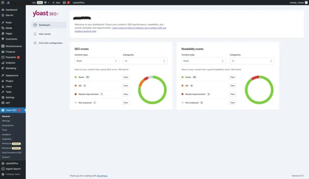Open the New menu in the admin bar
This screenshot has height=179, width=309.
point(56,2)
